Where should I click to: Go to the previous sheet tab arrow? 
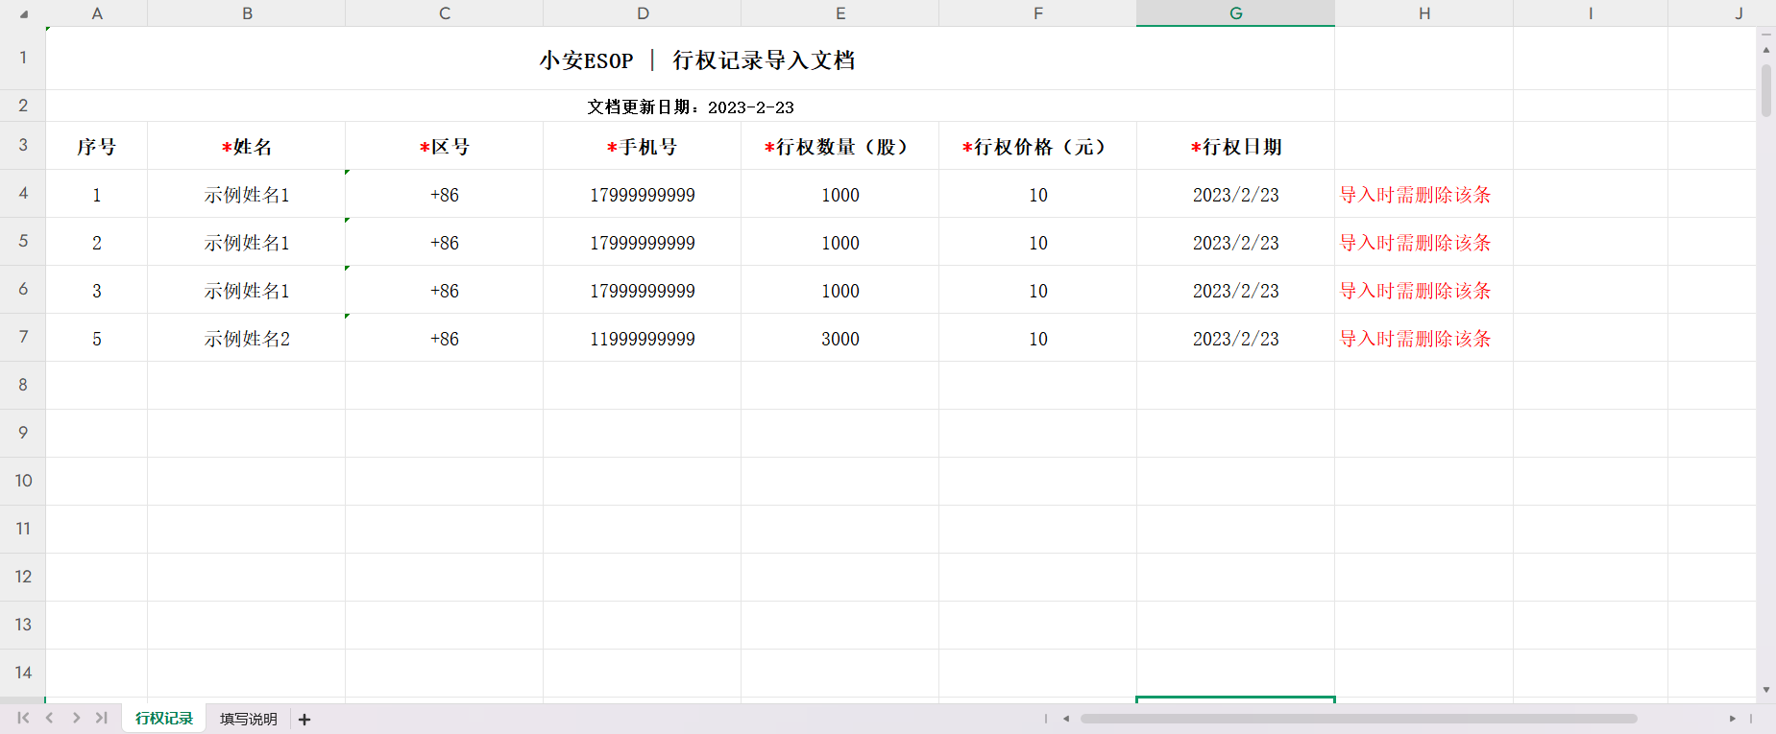point(49,718)
